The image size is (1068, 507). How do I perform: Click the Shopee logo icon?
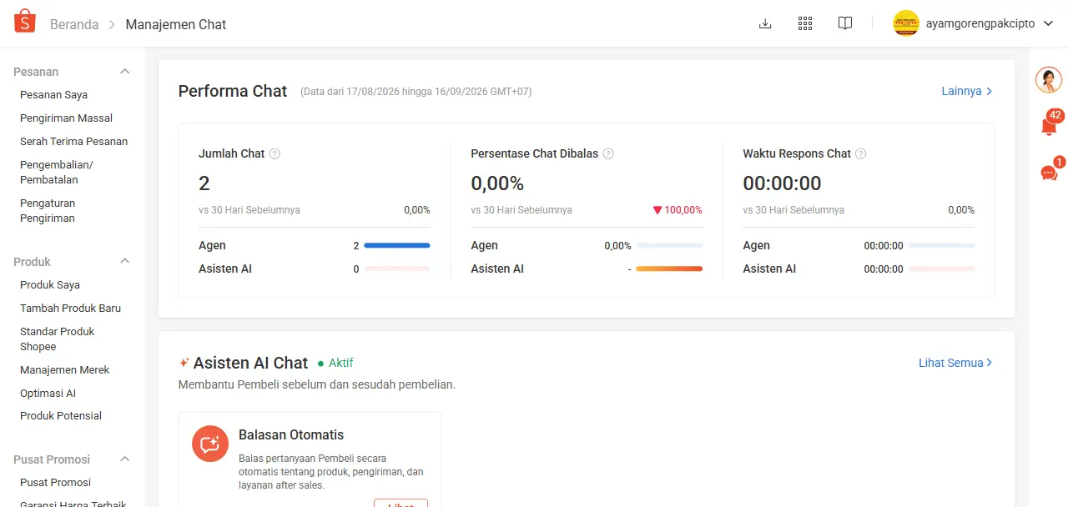point(25,22)
